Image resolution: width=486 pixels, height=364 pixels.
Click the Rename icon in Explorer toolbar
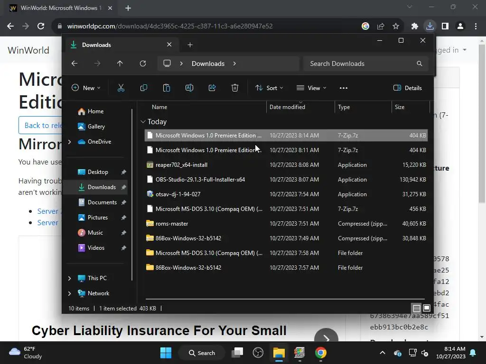(189, 88)
